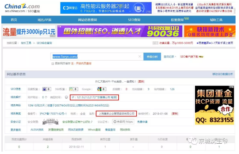Screen dimensions: 239x154
Task: Click the 360 weight icon
Action: click(x=71, y=89)
